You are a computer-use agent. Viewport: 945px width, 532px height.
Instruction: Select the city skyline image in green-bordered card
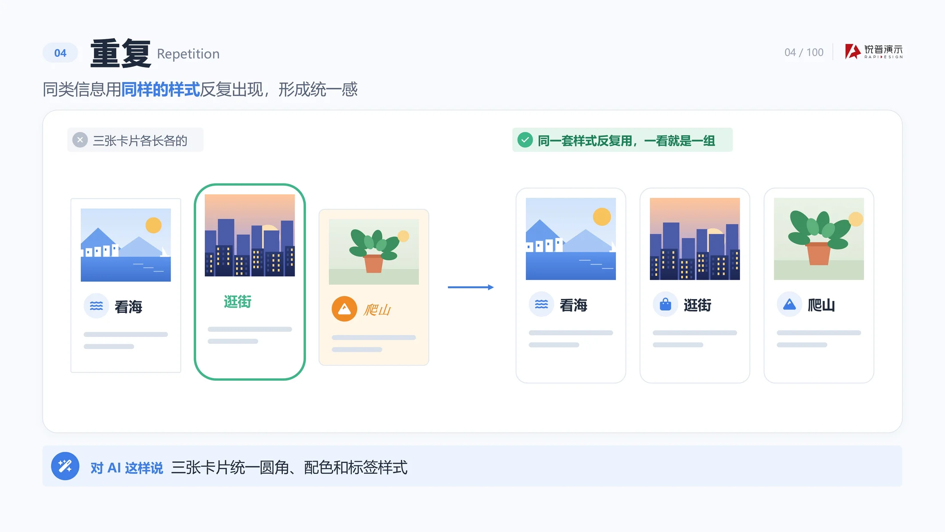250,235
